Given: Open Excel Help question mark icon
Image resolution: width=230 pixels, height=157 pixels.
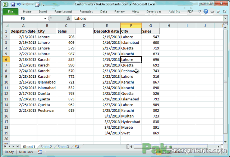Looking at the screenshot, I should pos(206,11).
